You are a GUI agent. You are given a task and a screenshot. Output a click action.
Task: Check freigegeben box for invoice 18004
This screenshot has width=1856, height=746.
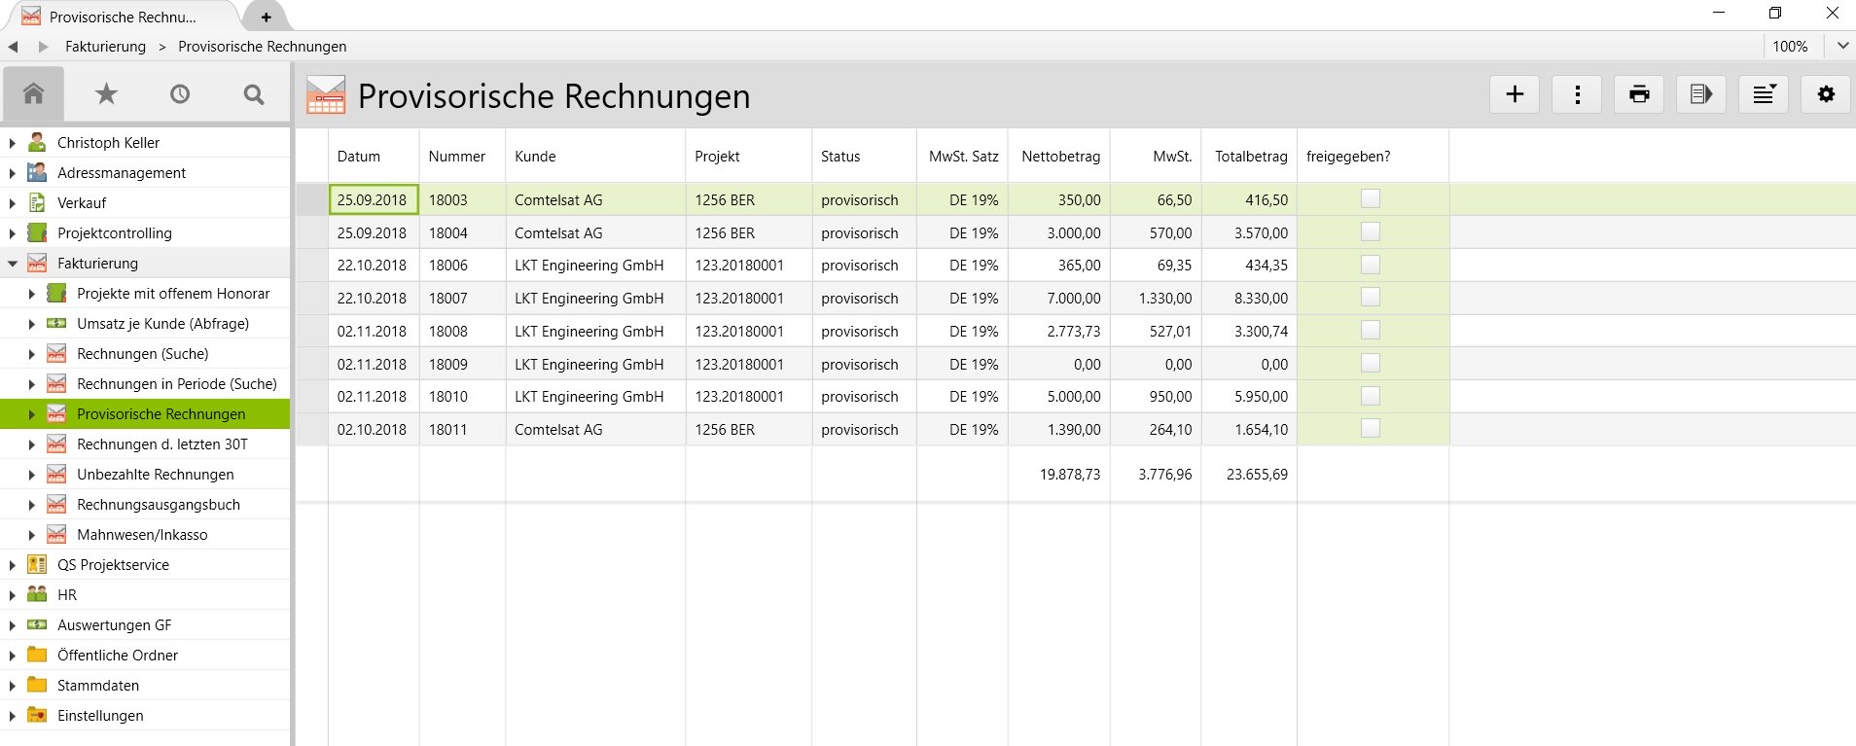(x=1371, y=231)
